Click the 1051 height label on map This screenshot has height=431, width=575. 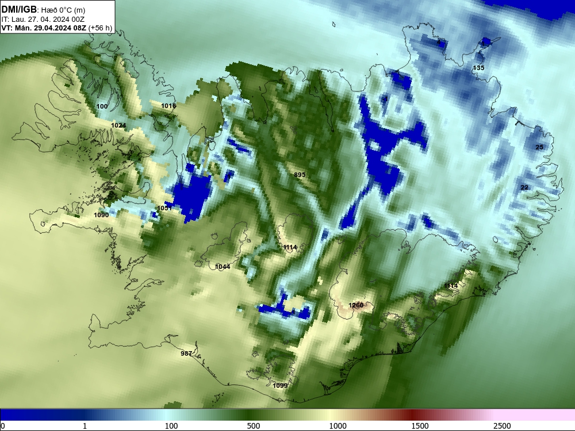(x=164, y=208)
